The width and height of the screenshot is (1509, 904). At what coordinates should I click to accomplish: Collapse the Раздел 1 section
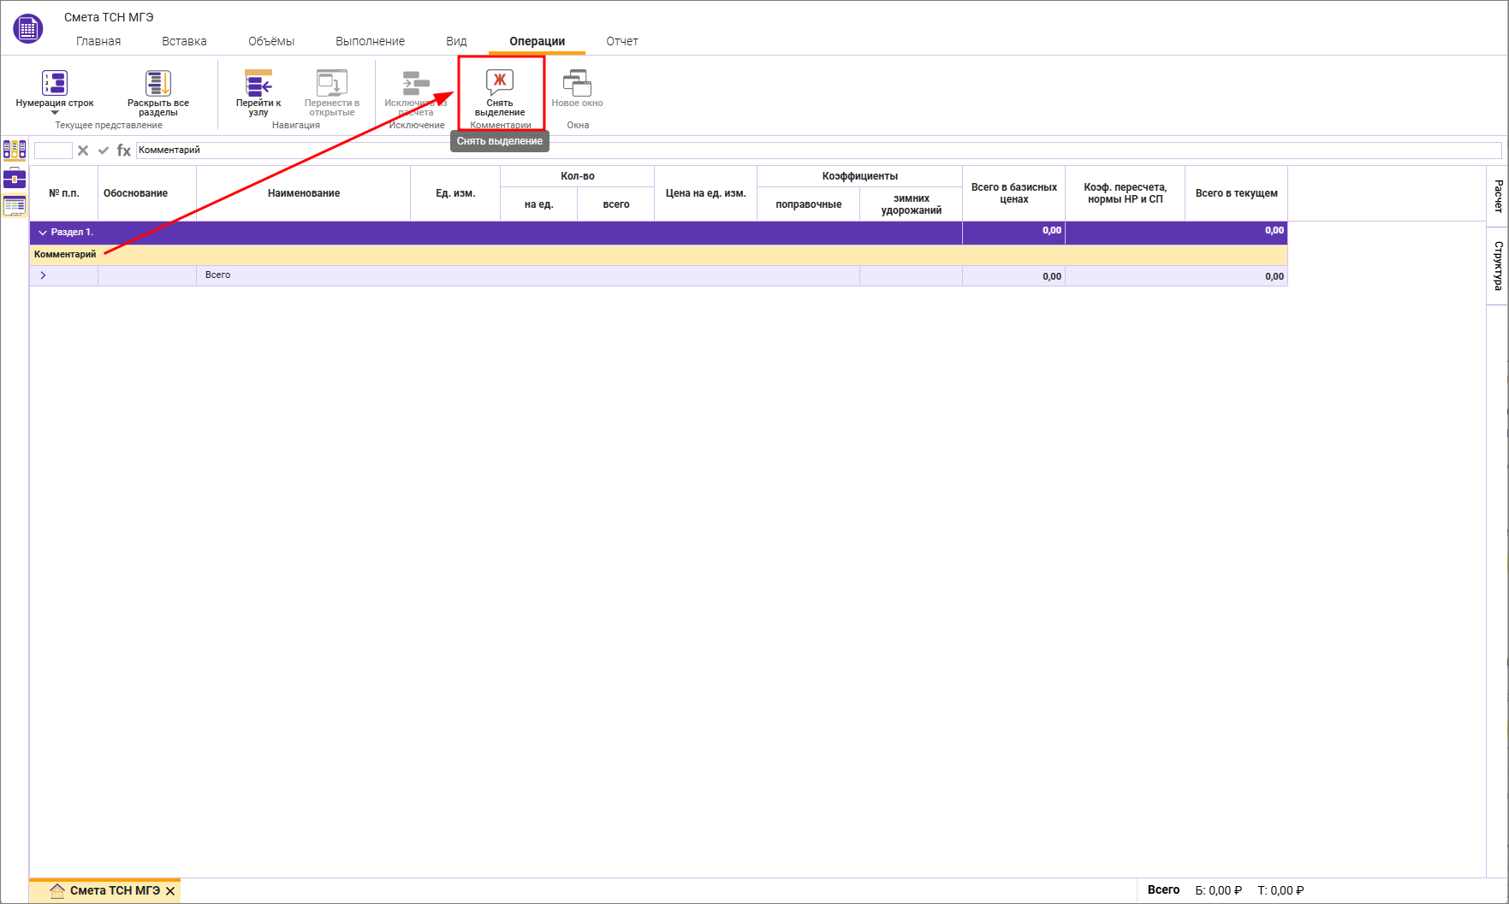[x=43, y=233]
